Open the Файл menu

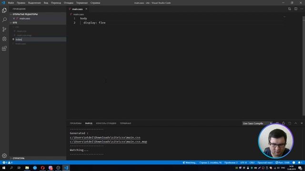point(11,3)
